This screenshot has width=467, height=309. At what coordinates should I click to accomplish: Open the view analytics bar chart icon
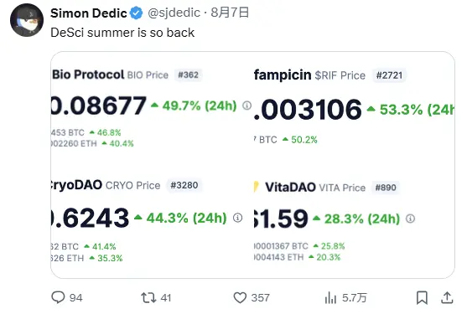coord(330,297)
